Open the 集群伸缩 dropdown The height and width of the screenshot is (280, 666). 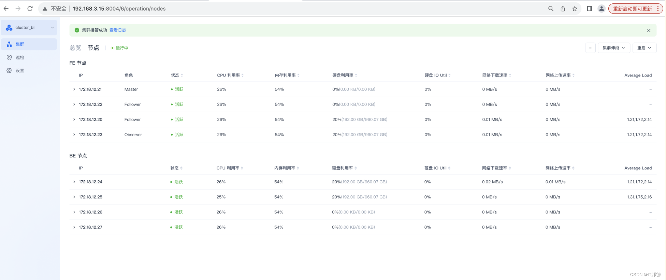614,48
